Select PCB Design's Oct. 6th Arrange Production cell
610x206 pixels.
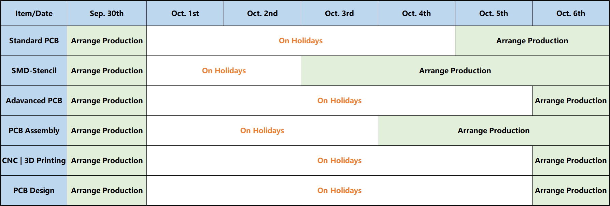[571, 190]
